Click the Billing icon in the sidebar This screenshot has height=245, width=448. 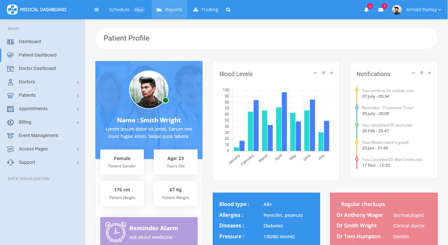point(11,122)
